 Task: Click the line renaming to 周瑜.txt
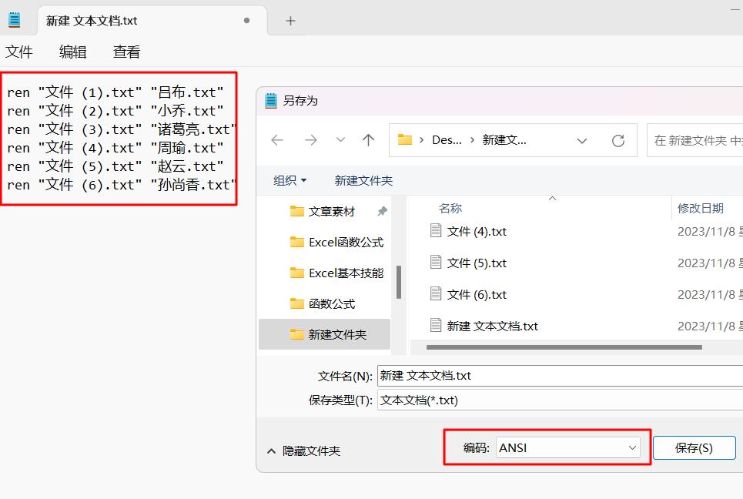pyautogui.click(x=115, y=147)
